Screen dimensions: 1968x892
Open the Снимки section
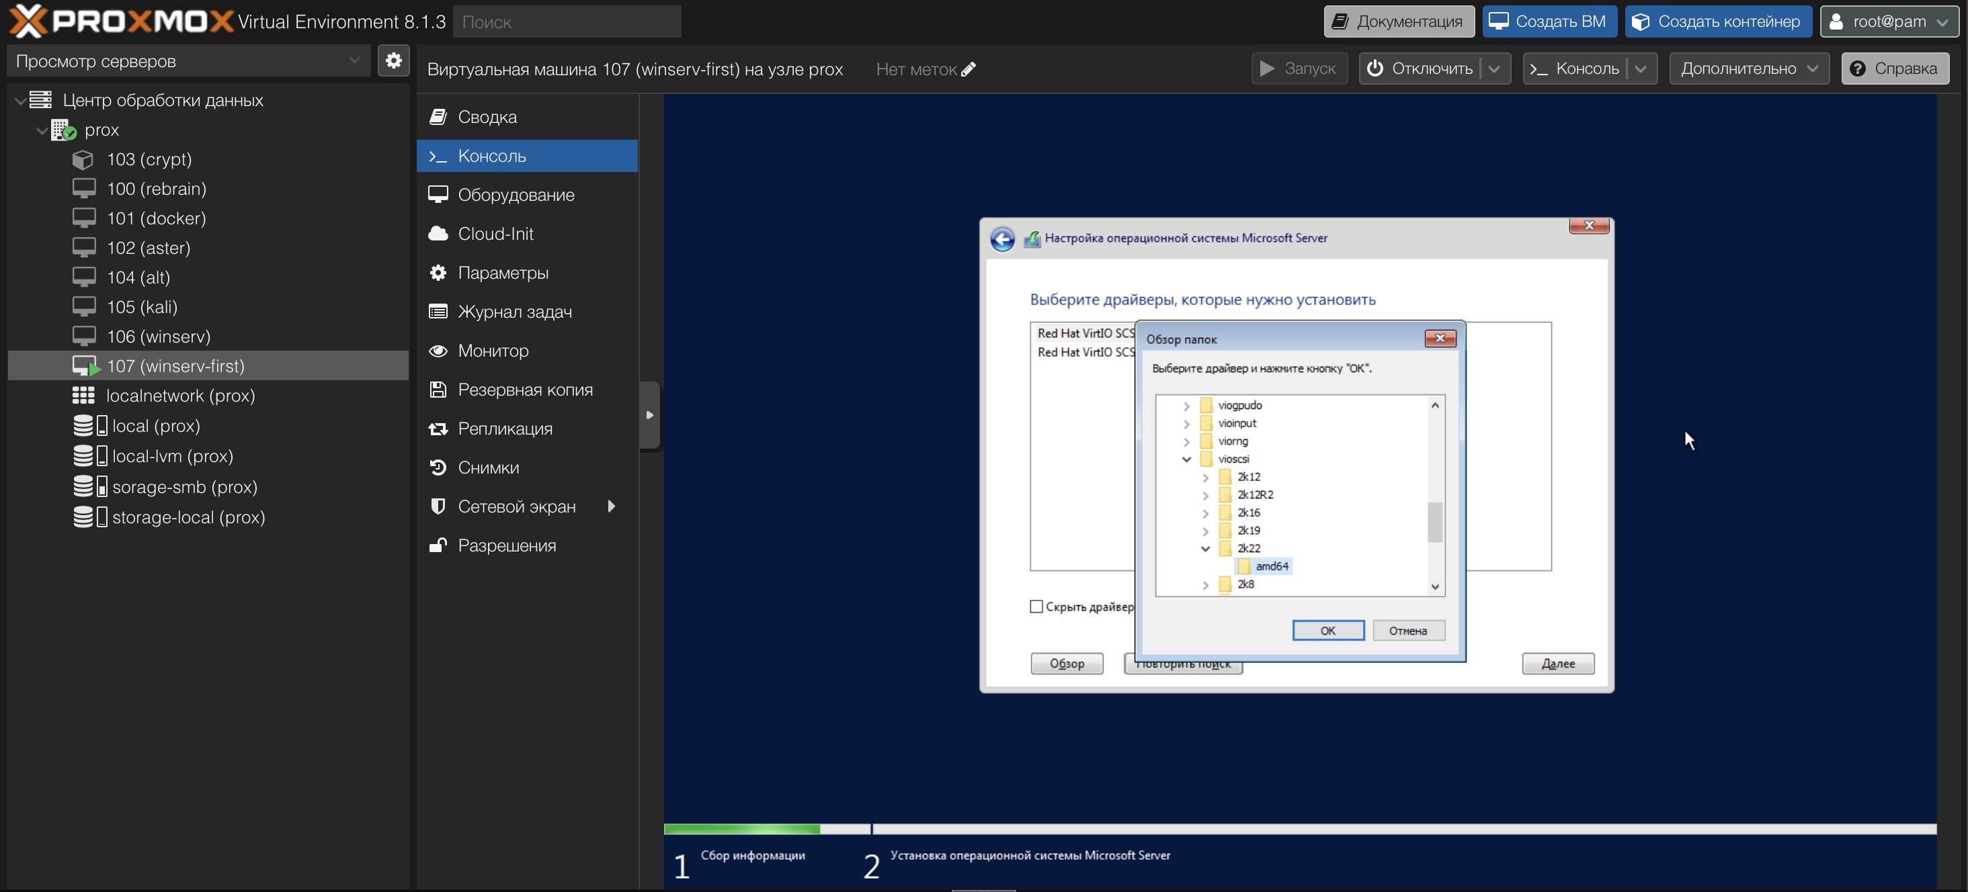pos(488,467)
